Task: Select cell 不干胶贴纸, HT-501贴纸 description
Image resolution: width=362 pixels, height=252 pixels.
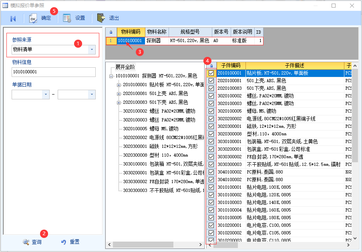Action: [295, 164]
